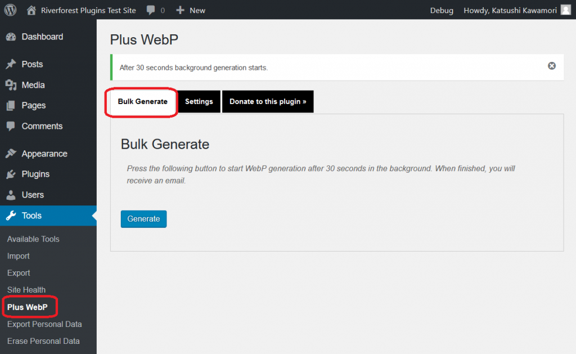Open the Appearance menu
Viewport: 576px width, 354px height.
pos(44,154)
